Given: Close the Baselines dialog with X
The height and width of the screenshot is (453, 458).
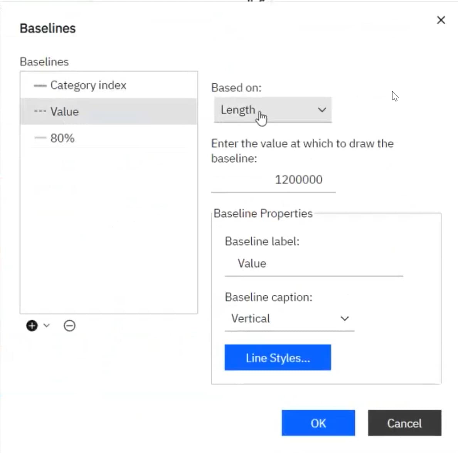Looking at the screenshot, I should (441, 20).
